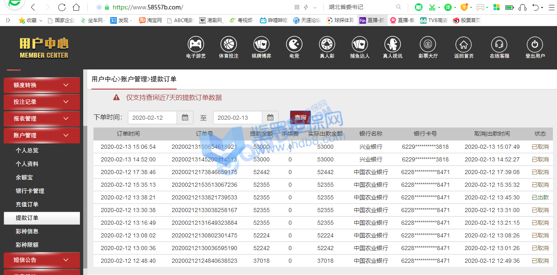557x275 pixels.
Task: Select 银行卡管理 in the sidebar
Action: tap(30, 191)
